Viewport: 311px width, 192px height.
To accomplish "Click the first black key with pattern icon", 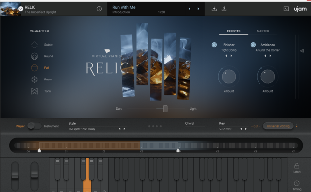I will [x=57, y=169].
